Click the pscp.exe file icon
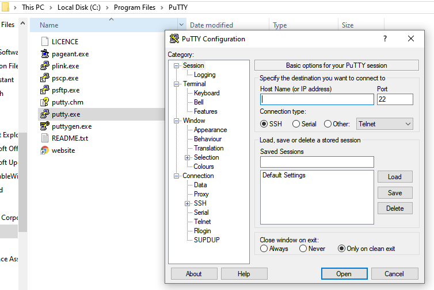Screen dimensions: 434x290 (x=44, y=78)
